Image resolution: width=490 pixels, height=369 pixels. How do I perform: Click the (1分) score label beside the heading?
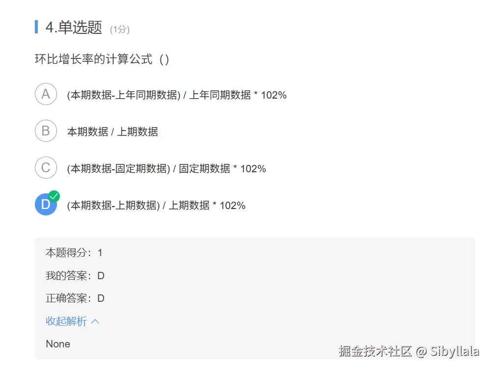pos(120,29)
